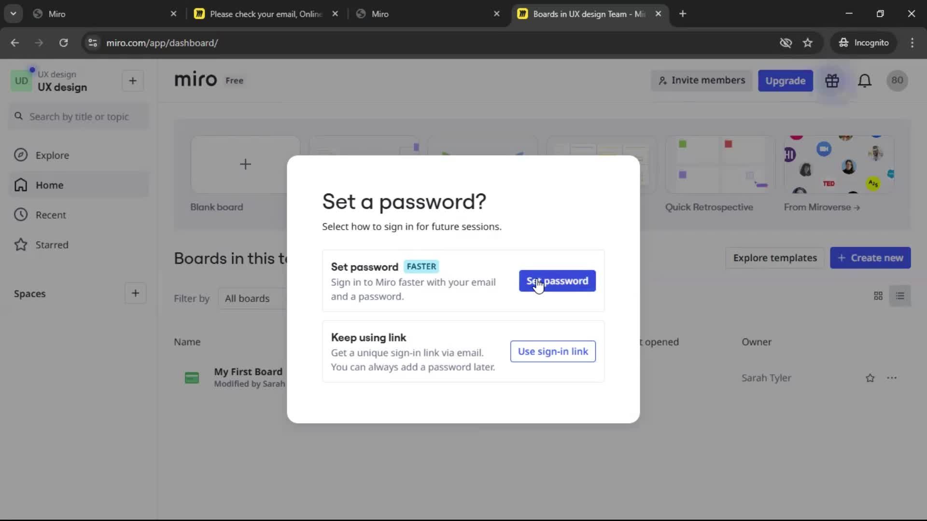Click the plus button next to UX design team
The image size is (927, 521).
[133, 81]
